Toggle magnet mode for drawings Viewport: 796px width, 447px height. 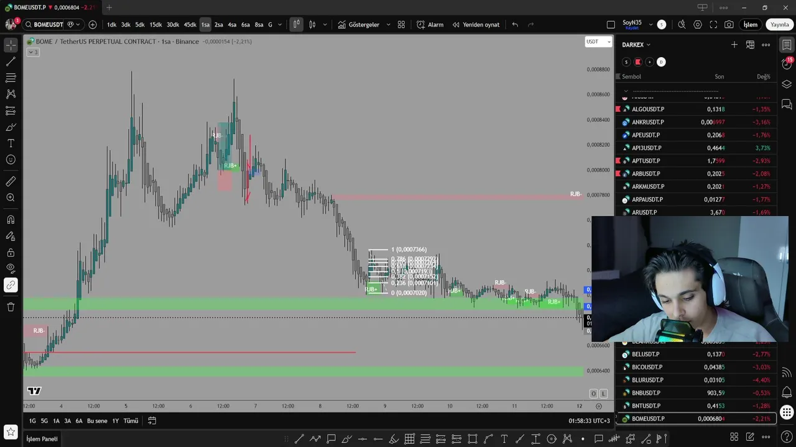tap(11, 220)
